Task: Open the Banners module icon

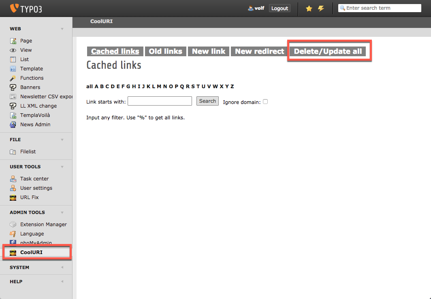Action: click(13, 87)
